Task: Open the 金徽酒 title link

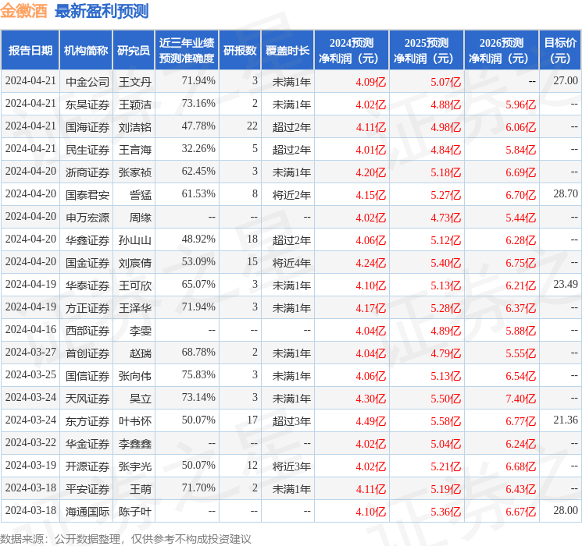Action: pos(23,11)
